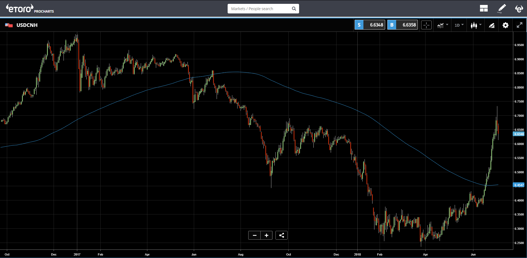Click the search magnifier icon
The height and width of the screenshot is (258, 527).
pyautogui.click(x=294, y=9)
